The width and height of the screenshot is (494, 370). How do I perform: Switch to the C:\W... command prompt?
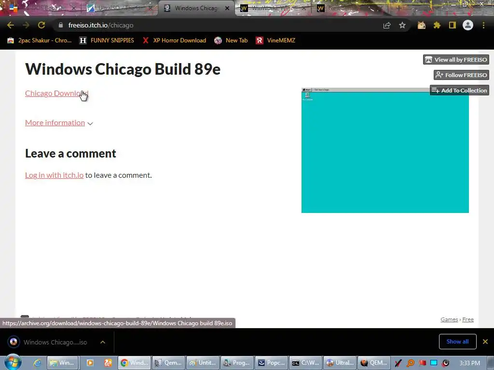click(305, 363)
